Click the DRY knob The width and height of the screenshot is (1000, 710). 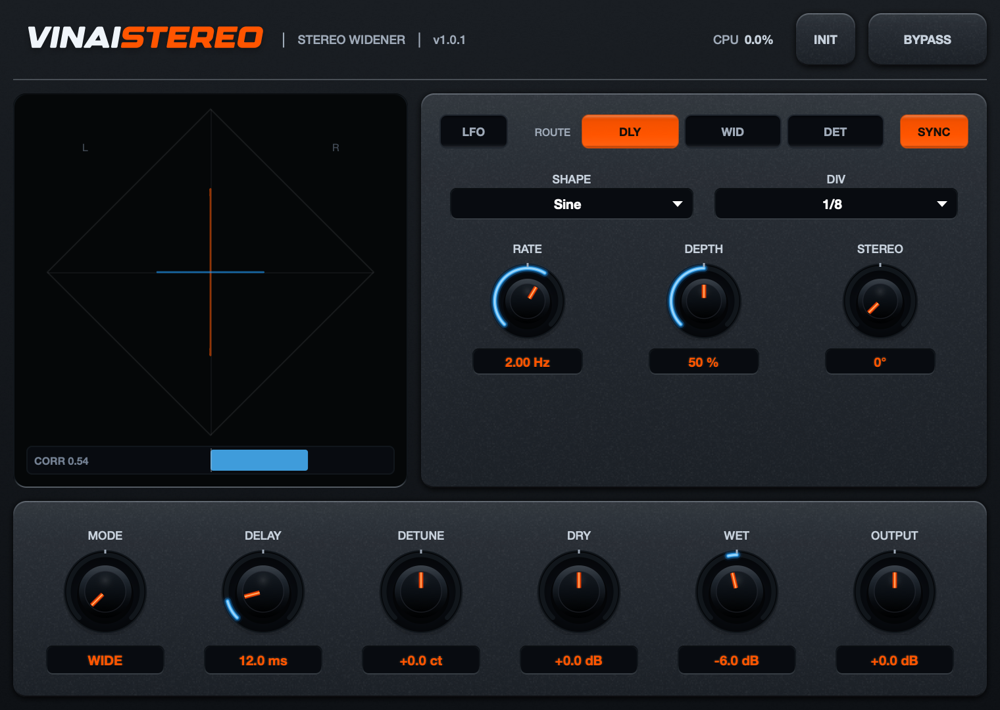[579, 591]
